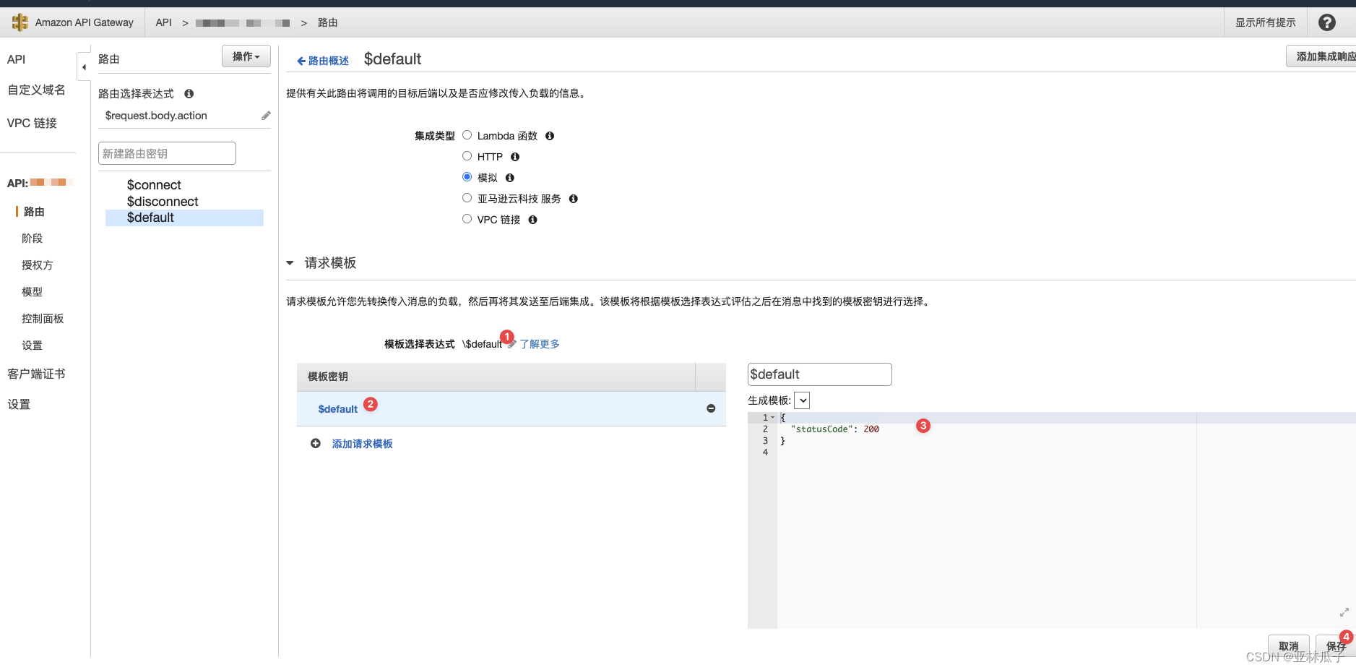Click info icon next to 模拟
Screen dimensions: 1356x670
510,178
